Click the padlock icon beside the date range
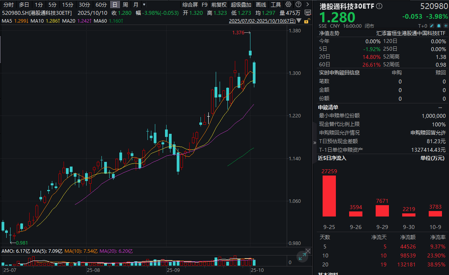Screen dimensions: 449x275 tap(306, 21)
